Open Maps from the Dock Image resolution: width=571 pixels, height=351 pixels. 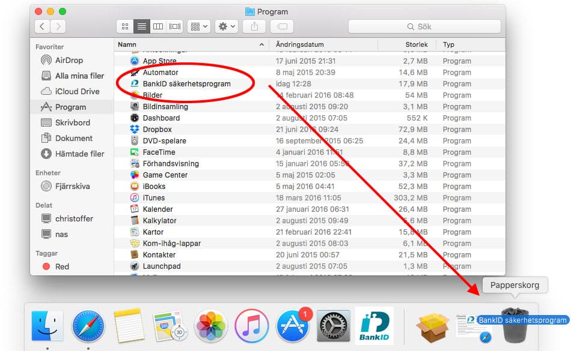pos(169,326)
